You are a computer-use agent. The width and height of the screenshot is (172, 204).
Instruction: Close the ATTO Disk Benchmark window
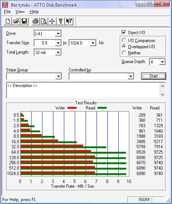[162, 4]
